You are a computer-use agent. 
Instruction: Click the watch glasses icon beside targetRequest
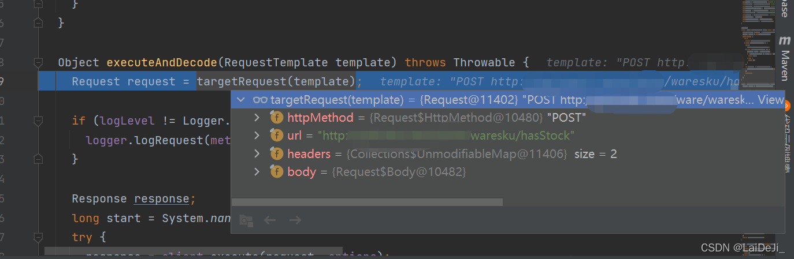coord(259,99)
